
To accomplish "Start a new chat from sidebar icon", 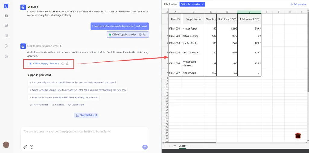I will tap(6, 26).
